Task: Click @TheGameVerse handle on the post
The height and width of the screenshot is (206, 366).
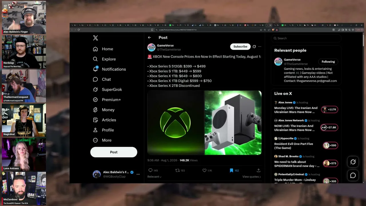Action: (169, 50)
